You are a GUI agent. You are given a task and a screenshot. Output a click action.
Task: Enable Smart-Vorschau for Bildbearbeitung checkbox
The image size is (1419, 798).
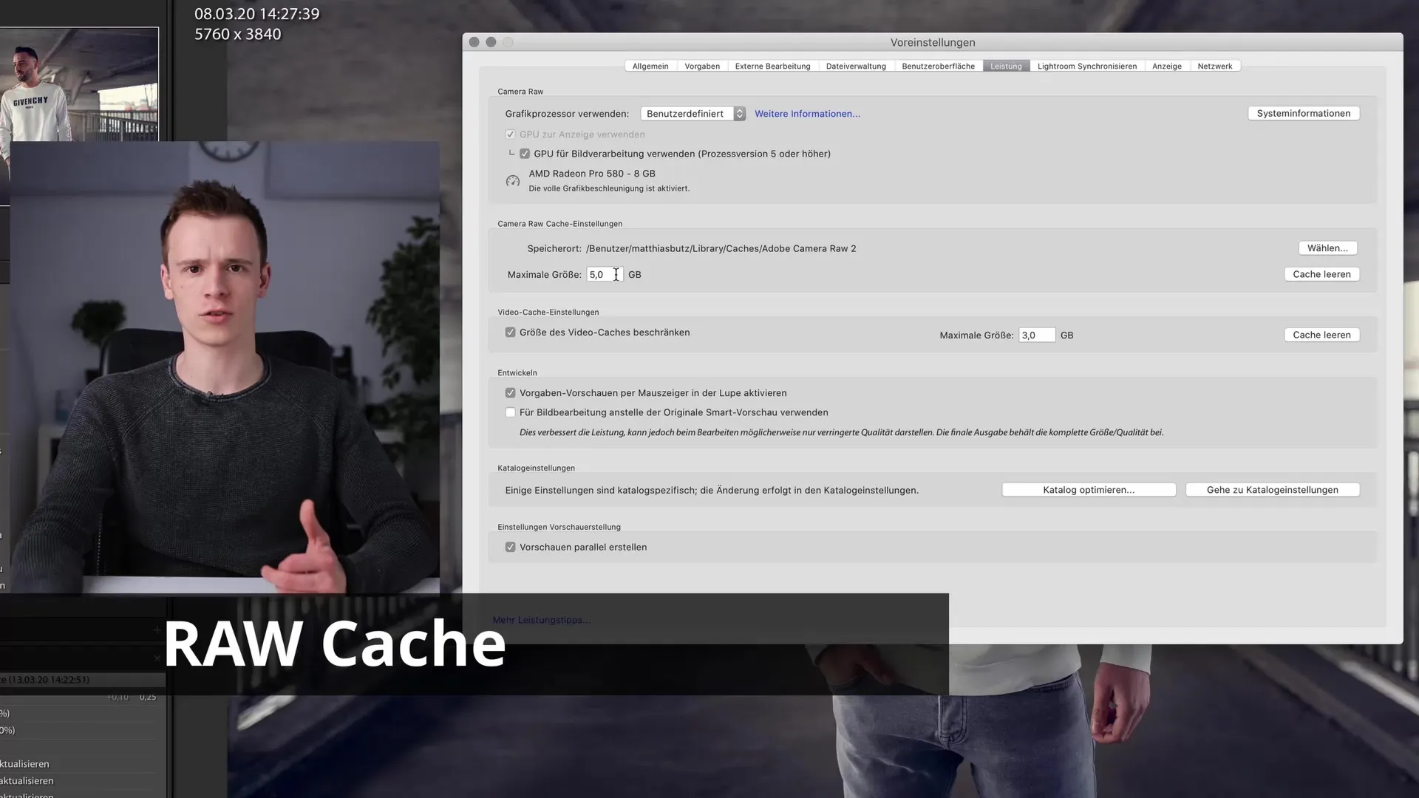tap(510, 412)
